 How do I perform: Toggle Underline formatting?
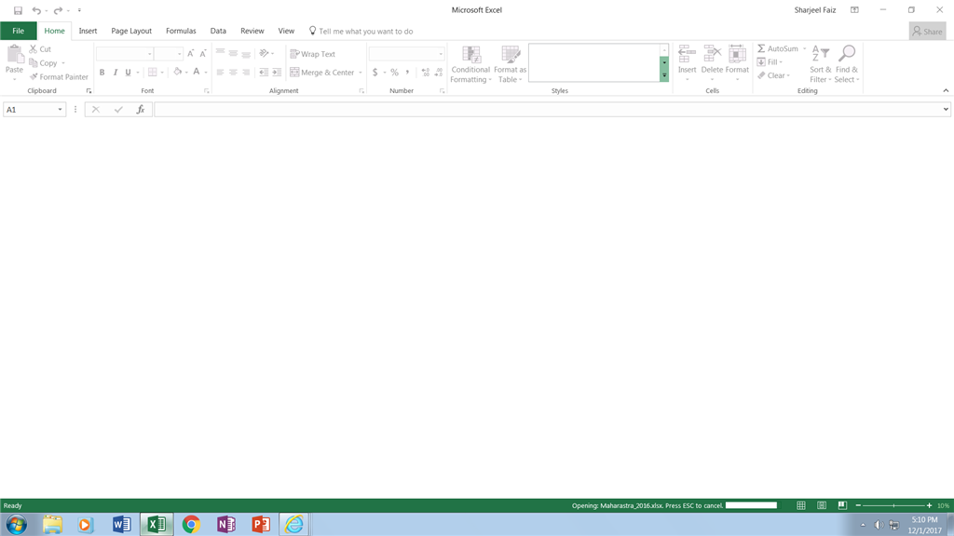coord(128,73)
